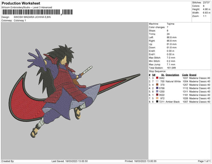This screenshot has height=164, width=212.
Task: Click thread code 1181
Action: click(185, 95)
